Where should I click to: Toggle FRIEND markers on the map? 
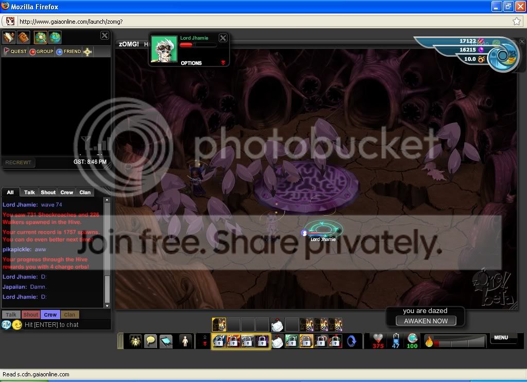(x=69, y=51)
